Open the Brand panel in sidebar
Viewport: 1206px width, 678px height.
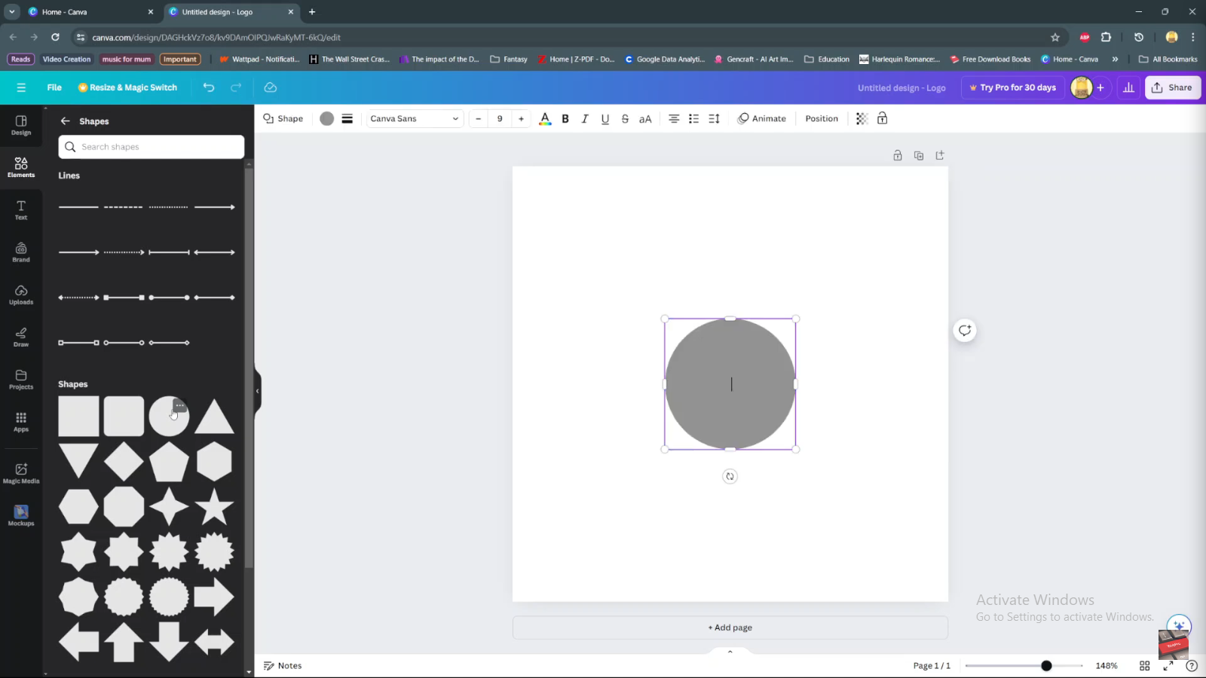click(x=21, y=252)
